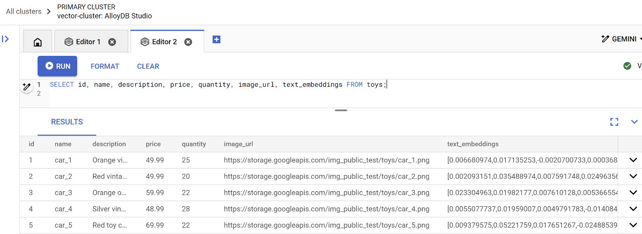Go to the All clusters breadcrumb
Screen dimensions: 642x234
(24, 12)
